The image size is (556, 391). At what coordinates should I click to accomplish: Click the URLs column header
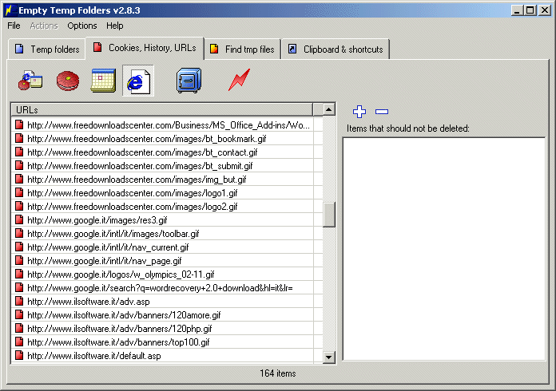click(x=162, y=110)
